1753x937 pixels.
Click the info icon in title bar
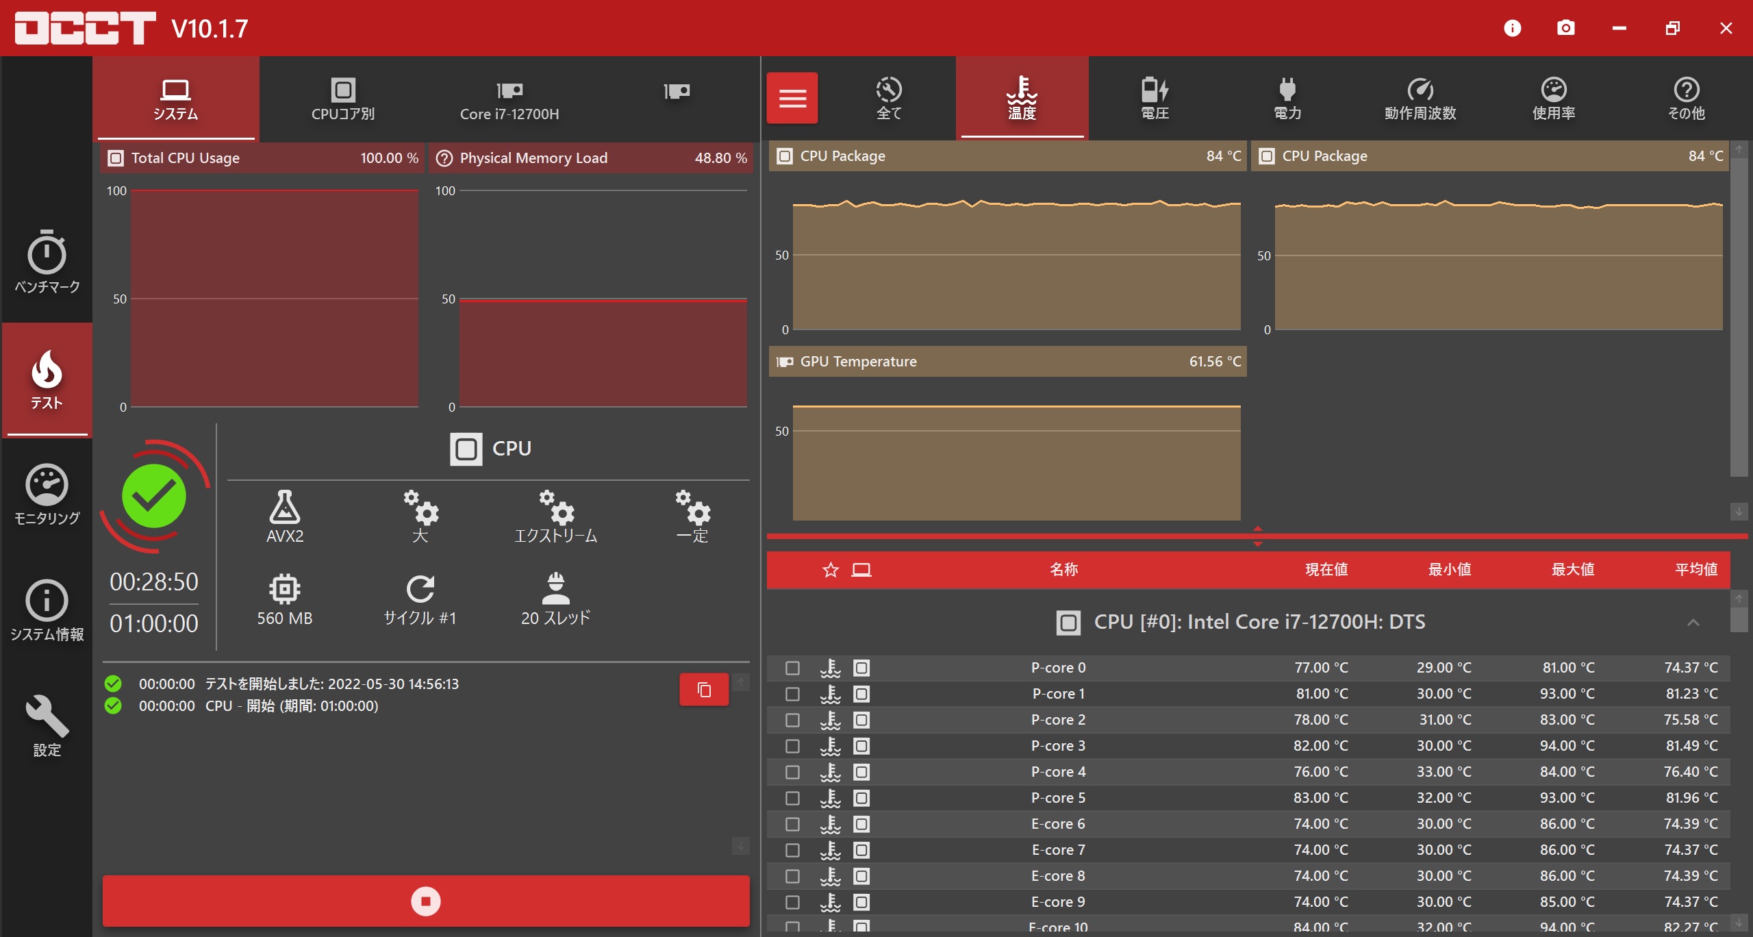coord(1512,28)
